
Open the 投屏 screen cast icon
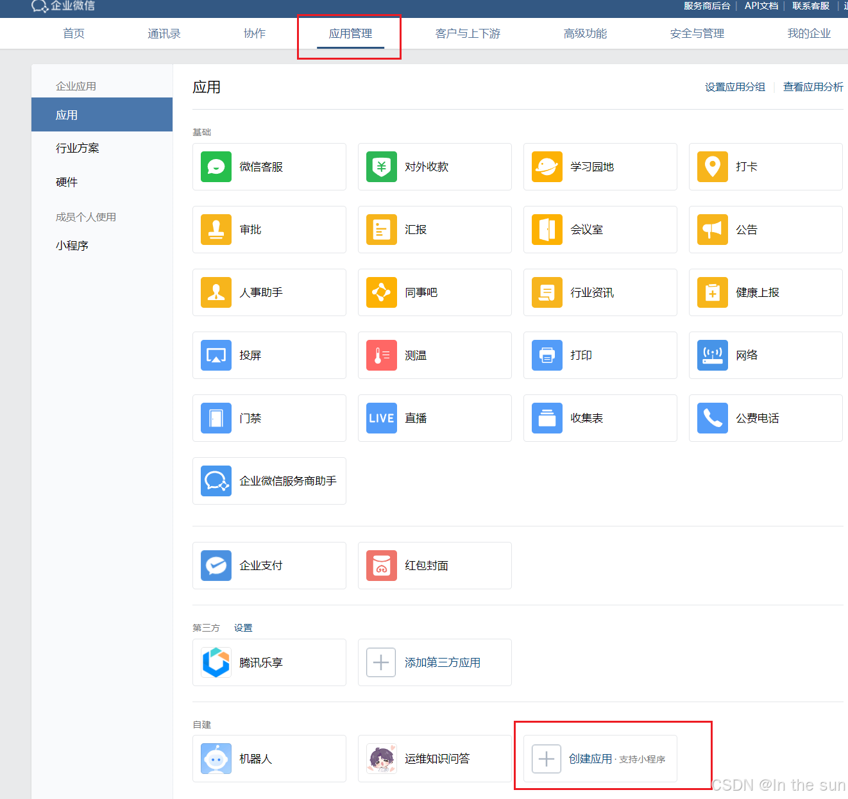(x=216, y=355)
